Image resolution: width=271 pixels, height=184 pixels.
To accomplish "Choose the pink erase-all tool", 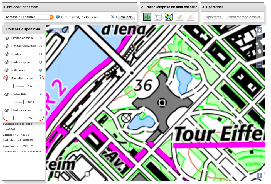I will click(190, 17).
